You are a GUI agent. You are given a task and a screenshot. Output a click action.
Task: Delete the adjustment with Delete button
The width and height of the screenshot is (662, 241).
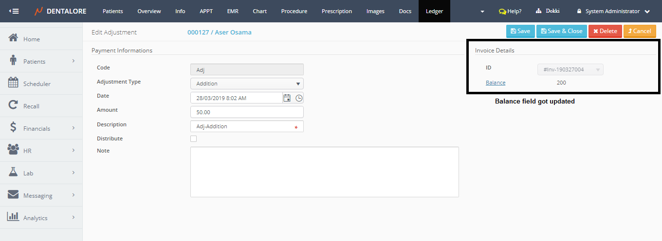[605, 31]
